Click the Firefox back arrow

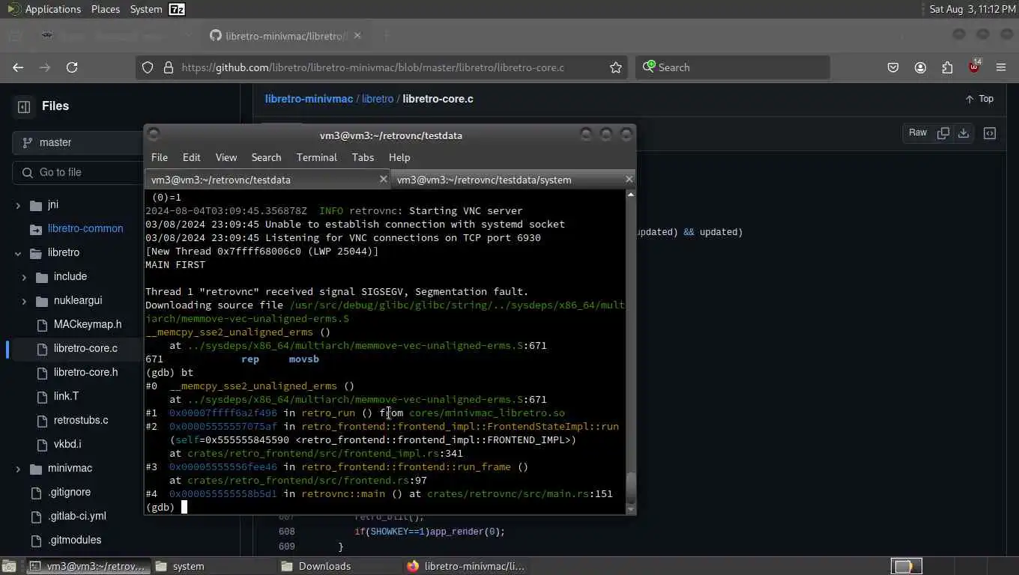point(18,67)
